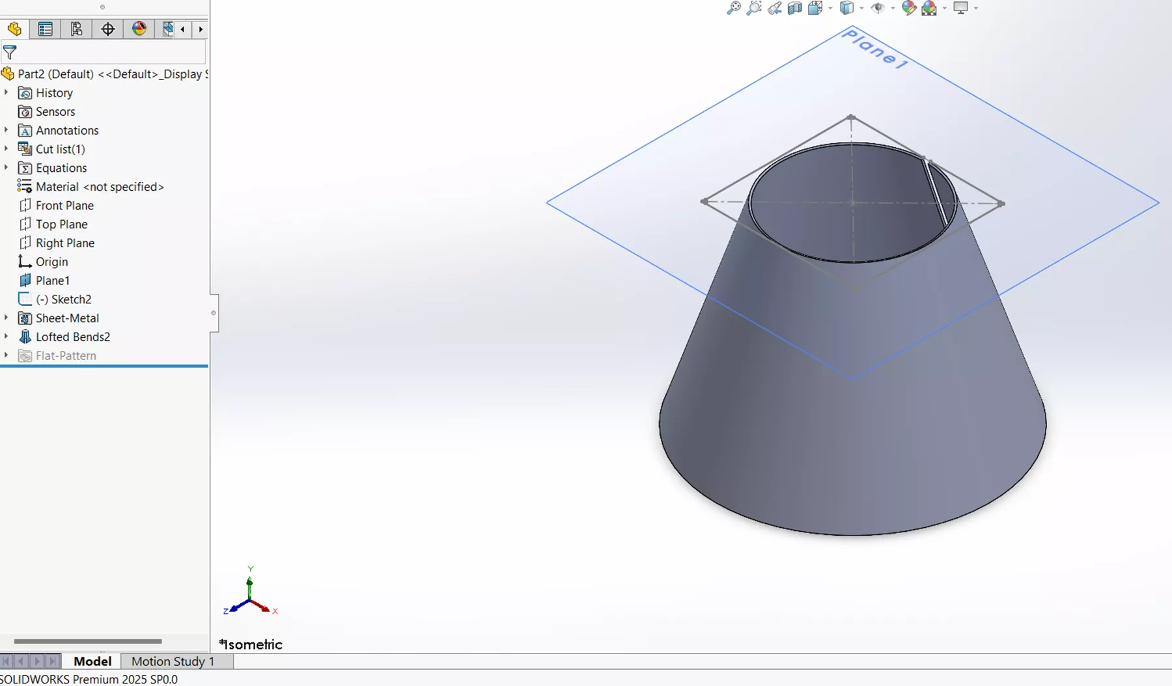
Task: Click the View Settings monitor icon
Action: tap(960, 8)
